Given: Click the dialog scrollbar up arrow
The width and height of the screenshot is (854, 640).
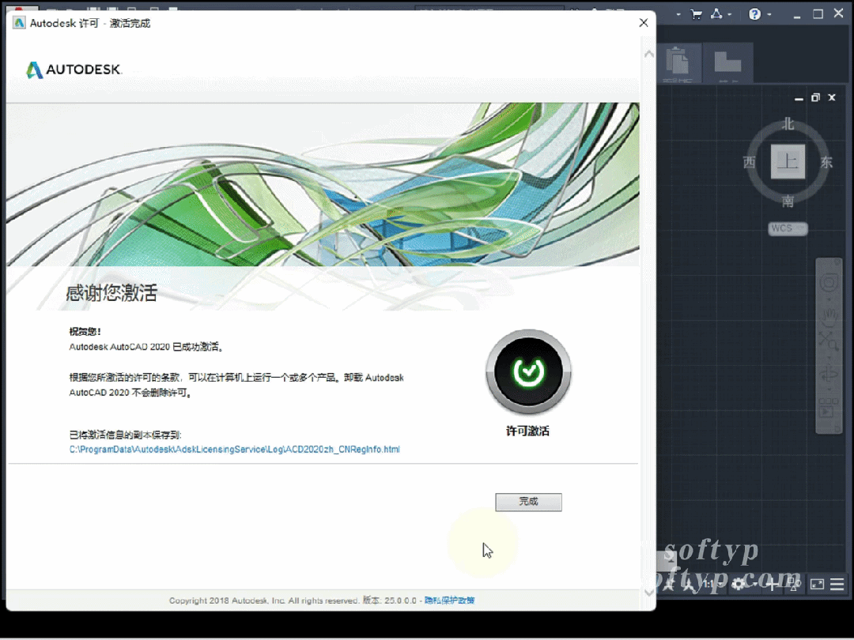Looking at the screenshot, I should click(x=648, y=54).
